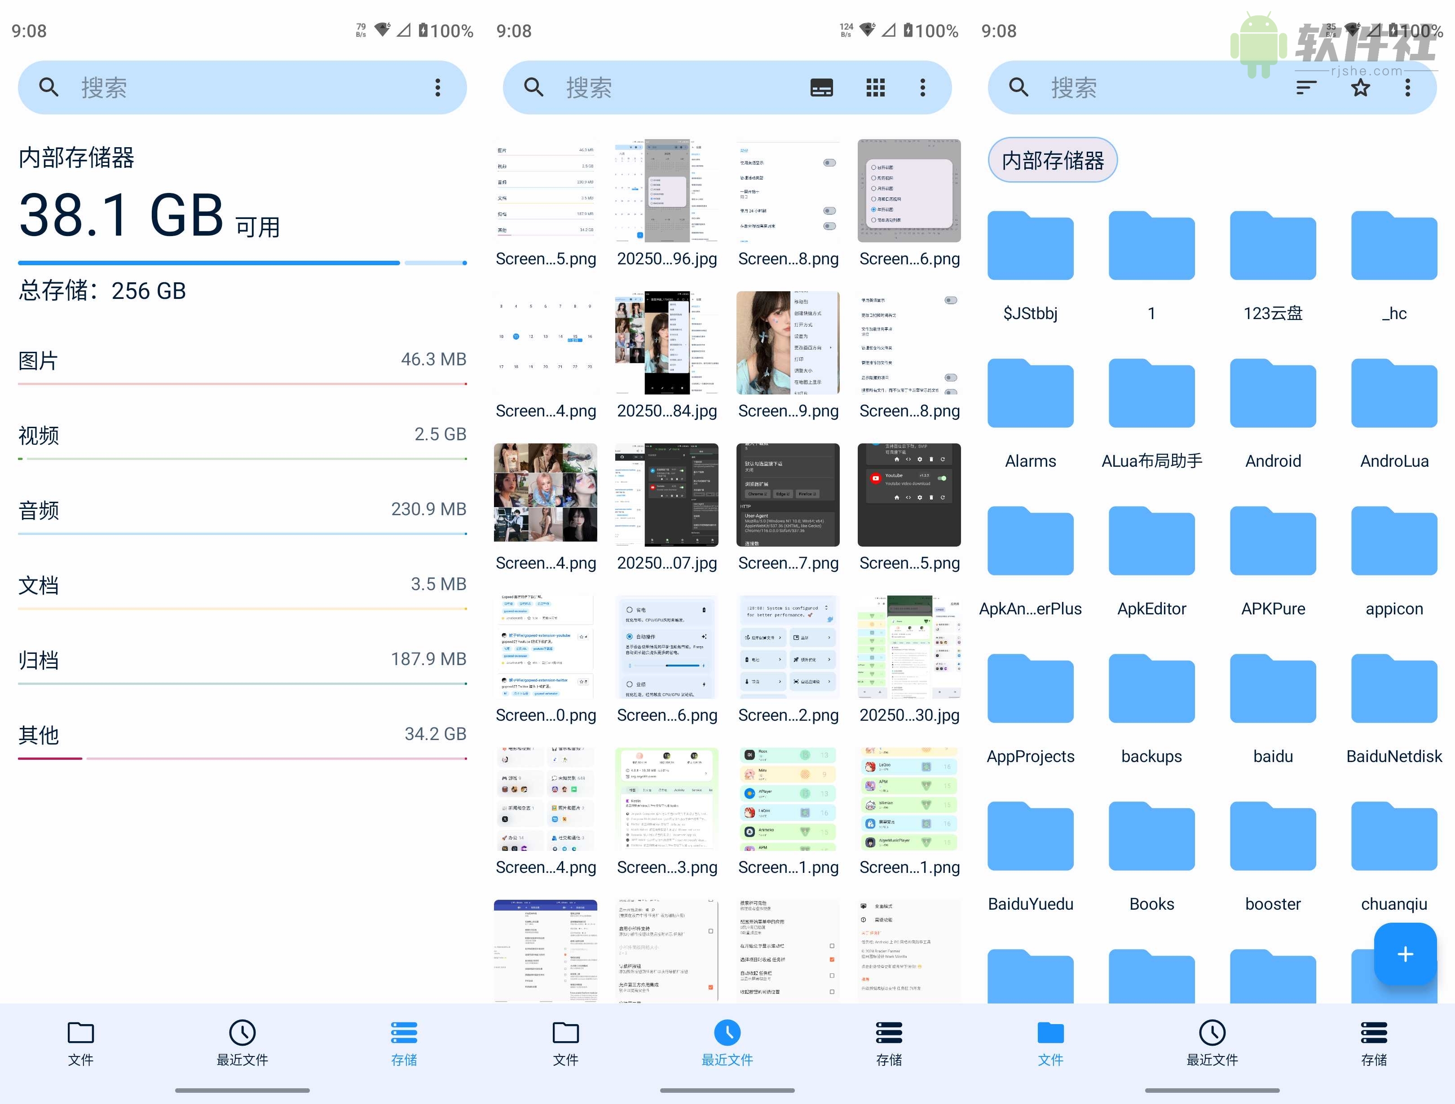The image size is (1455, 1104).
Task: Tap the plus button to add new file
Action: (x=1405, y=954)
